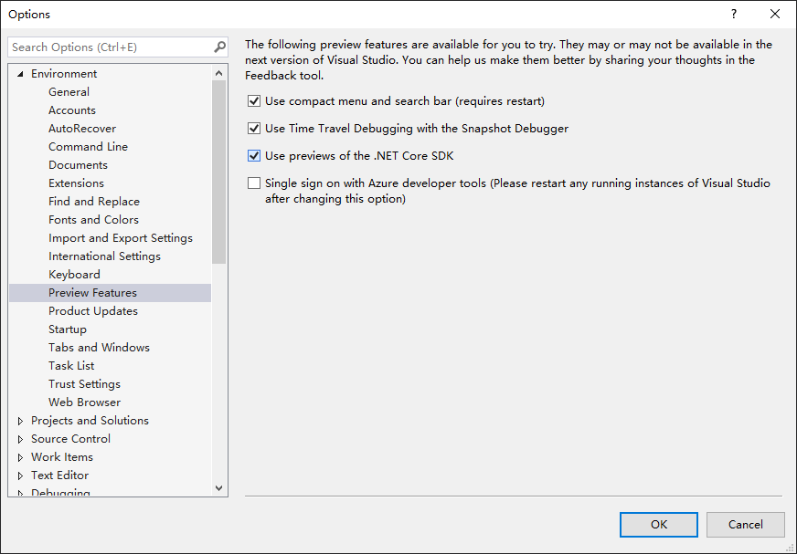Select Source Control label
The image size is (797, 554).
70,439
